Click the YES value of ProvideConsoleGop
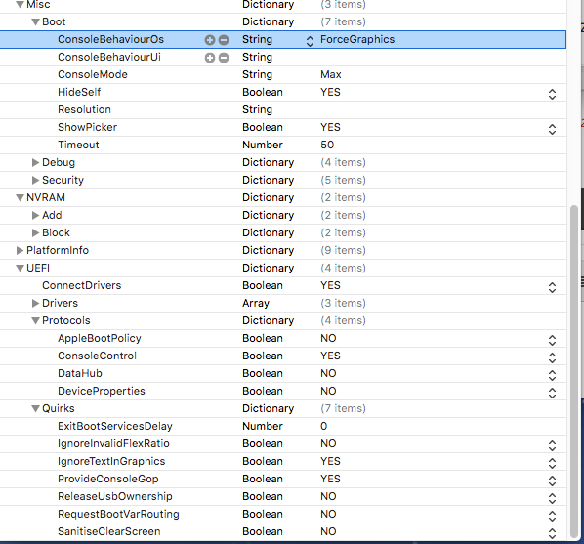The width and height of the screenshot is (584, 544). coord(330,480)
